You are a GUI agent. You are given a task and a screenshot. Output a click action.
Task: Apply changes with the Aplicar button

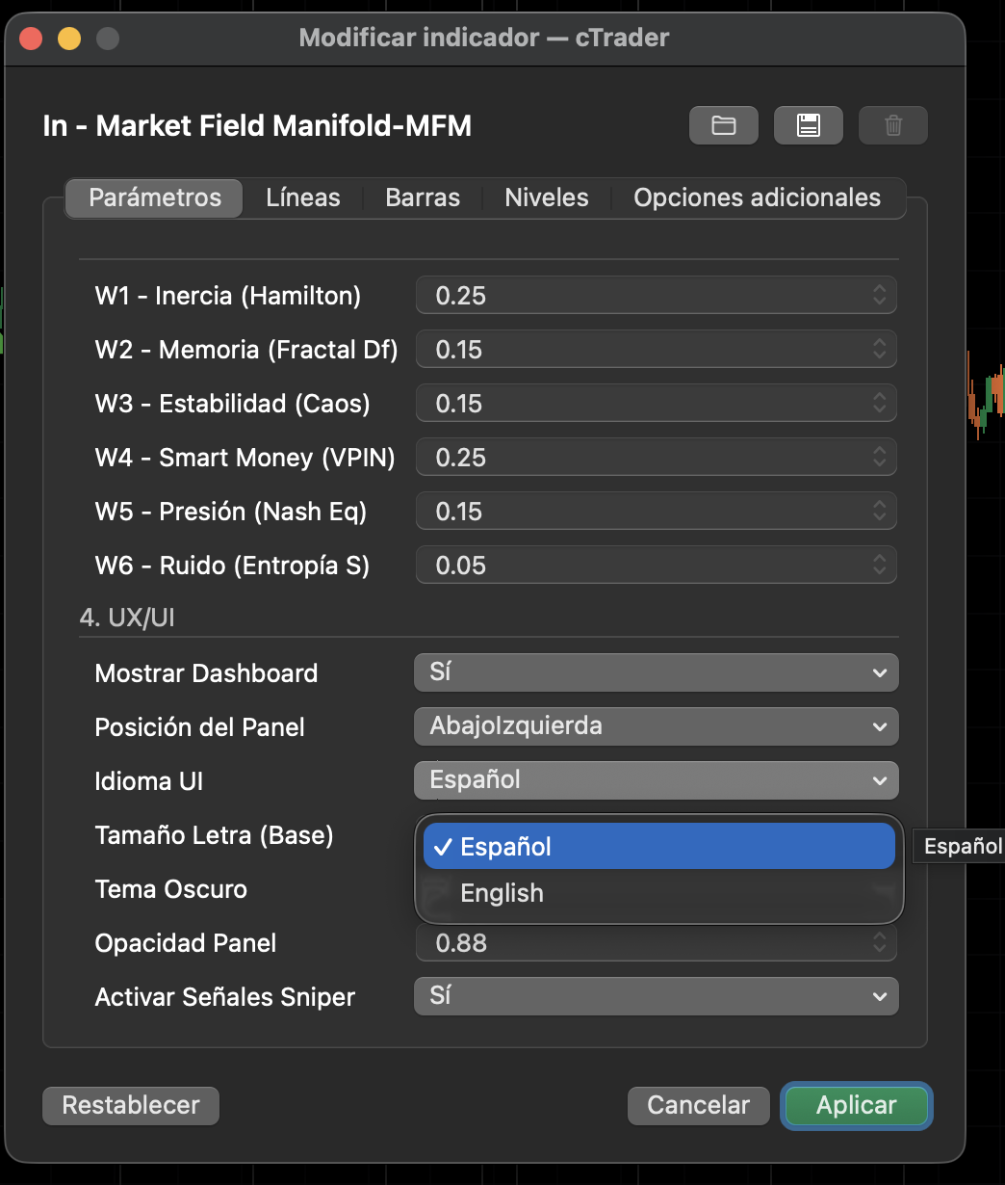pyautogui.click(x=856, y=1105)
